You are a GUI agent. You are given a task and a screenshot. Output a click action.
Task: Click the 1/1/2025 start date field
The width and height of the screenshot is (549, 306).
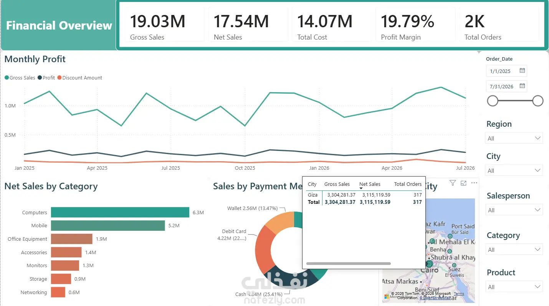point(506,71)
